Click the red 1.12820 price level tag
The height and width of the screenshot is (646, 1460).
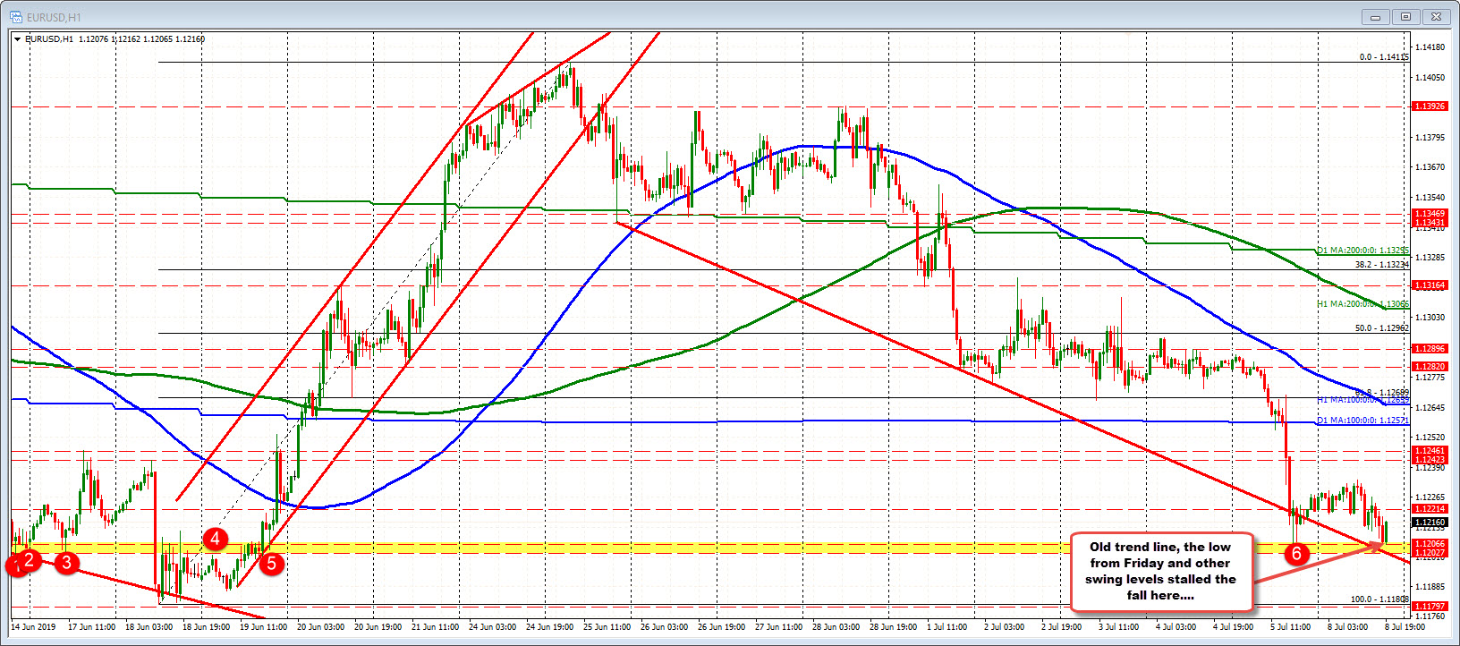click(1430, 367)
